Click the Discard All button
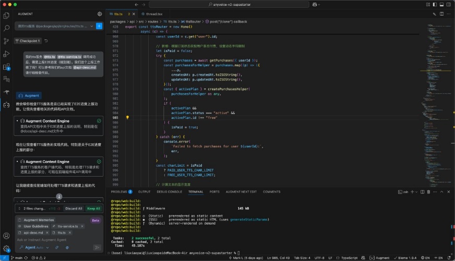The height and width of the screenshot is (261, 455). click(x=74, y=208)
